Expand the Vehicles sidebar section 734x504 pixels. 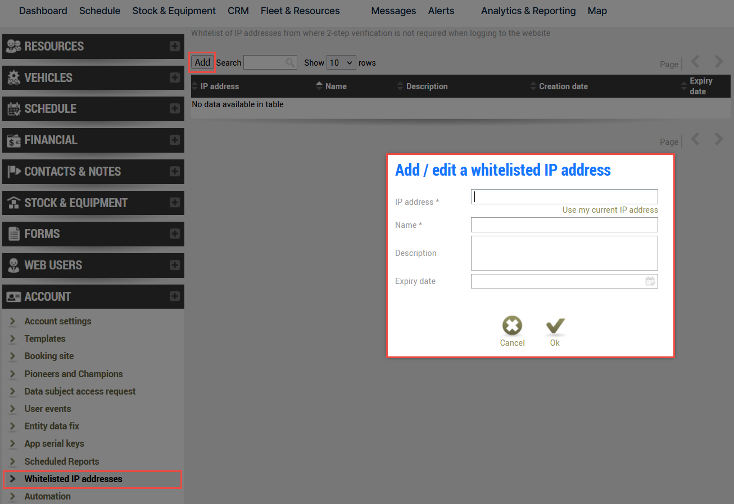[175, 78]
